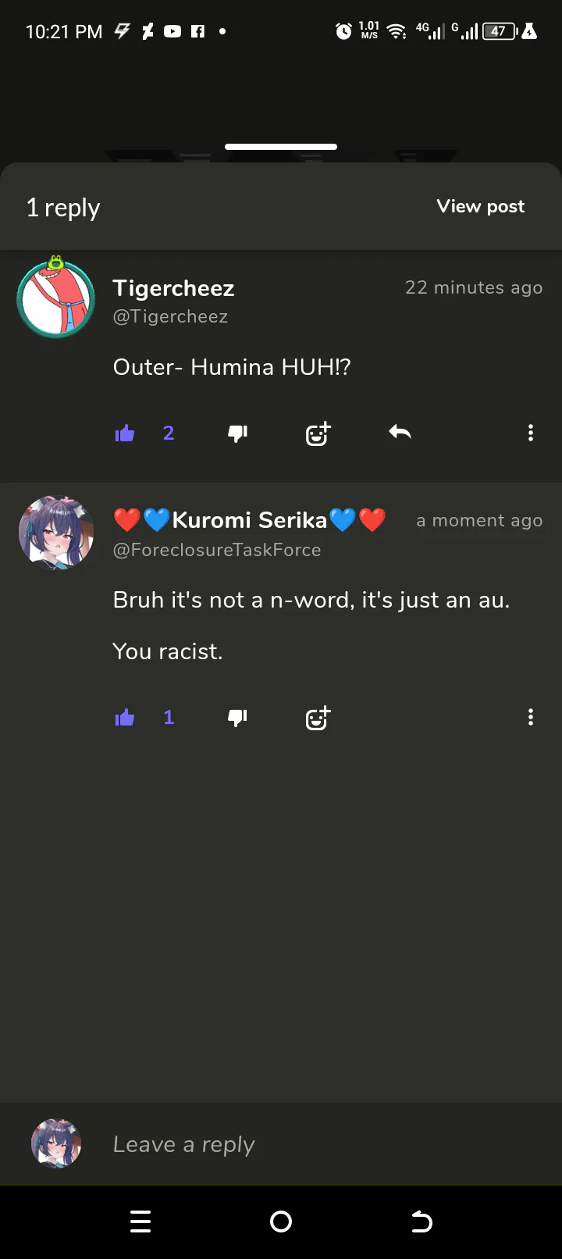Toggle thumbs up on Kuromi Serika's reply
The height and width of the screenshot is (1259, 562).
pos(125,718)
